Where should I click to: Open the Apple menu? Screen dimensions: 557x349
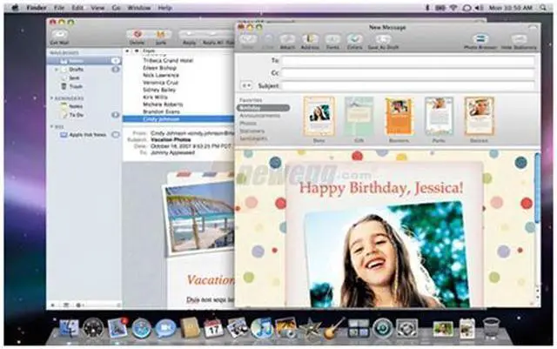[x=15, y=8]
